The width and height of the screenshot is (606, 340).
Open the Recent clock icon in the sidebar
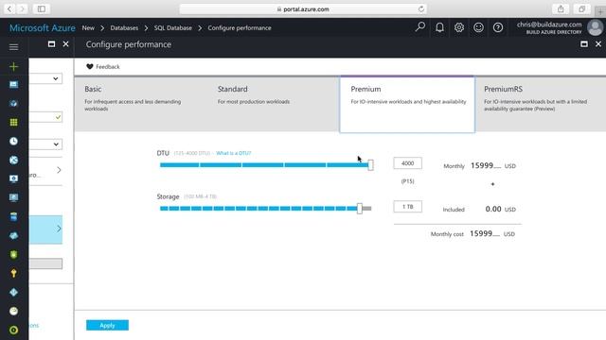pyautogui.click(x=13, y=141)
